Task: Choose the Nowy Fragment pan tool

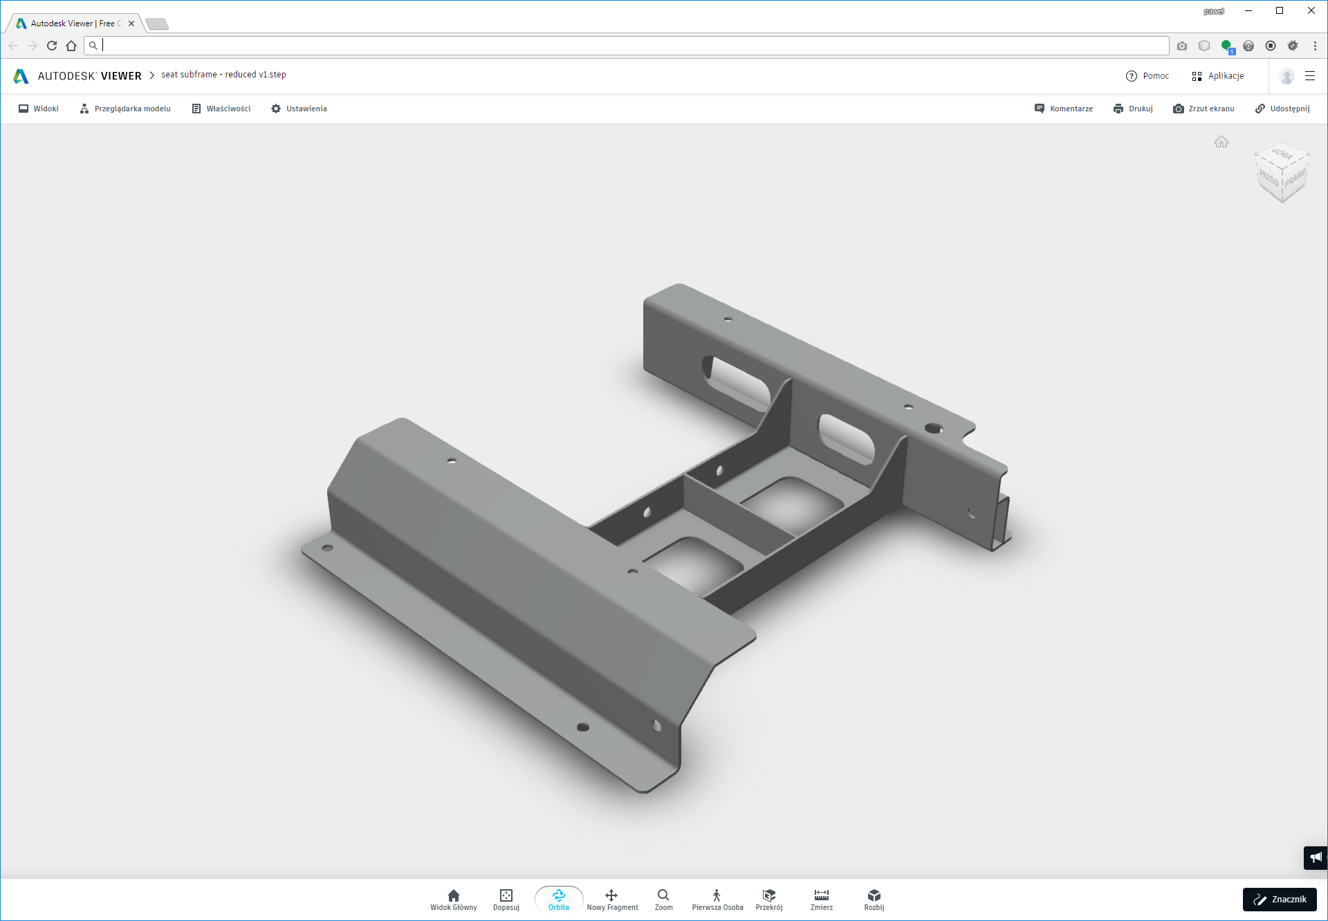Action: 611,899
